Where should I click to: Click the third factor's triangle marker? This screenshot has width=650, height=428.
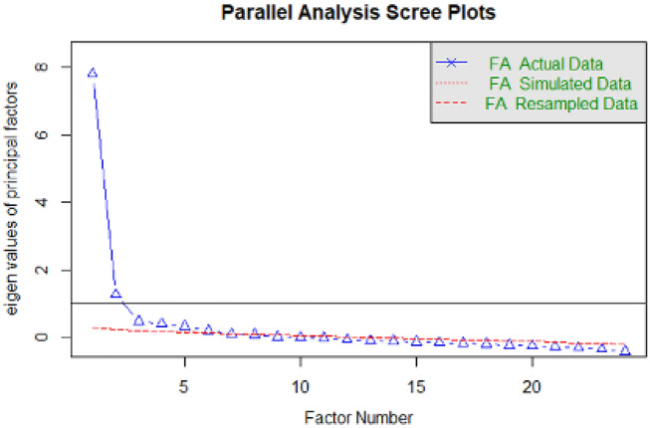139,321
